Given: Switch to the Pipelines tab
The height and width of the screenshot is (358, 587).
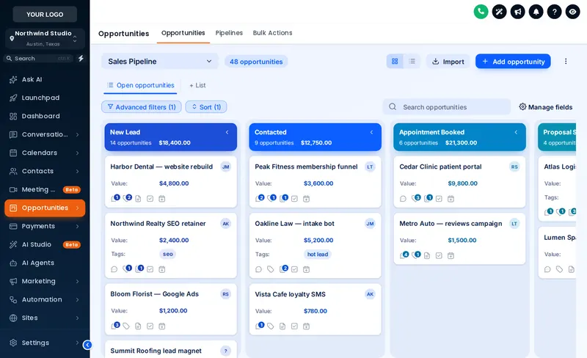Looking at the screenshot, I should (229, 33).
